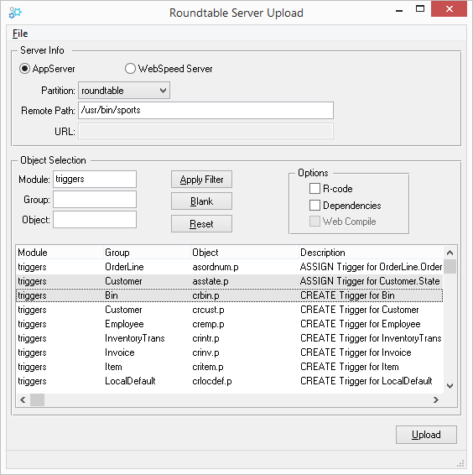This screenshot has height=475, width=473.
Task: Click the Reset button
Action: (201, 224)
